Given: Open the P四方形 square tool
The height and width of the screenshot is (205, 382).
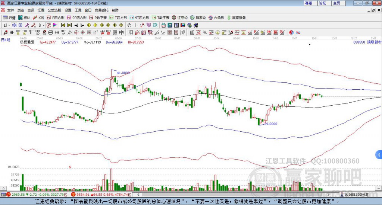Looking at the screenshot, I should tap(55, 18).
